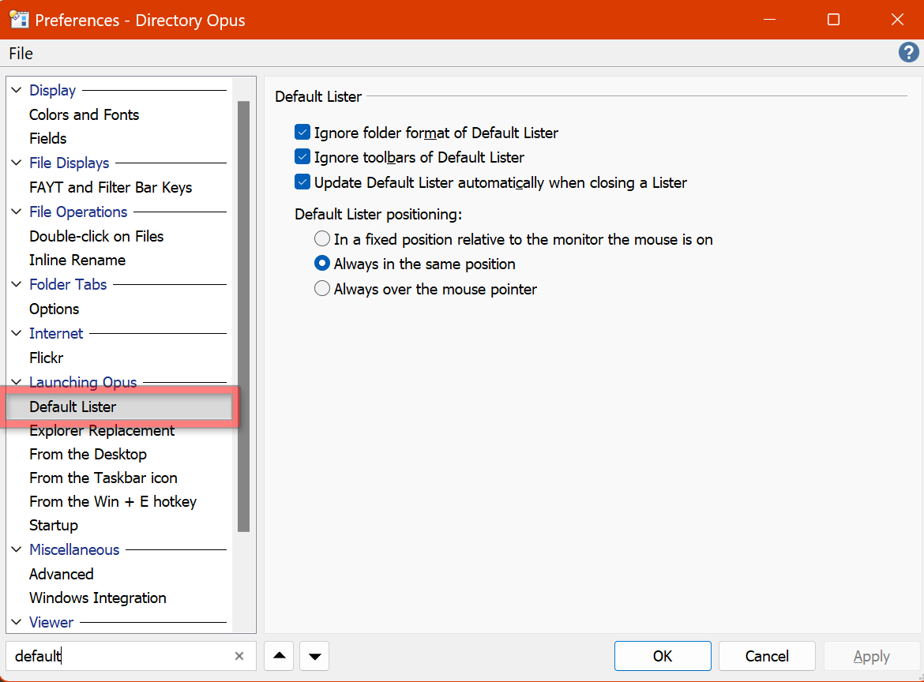Screen dimensions: 924x682
Task: Collapse the Viewer category
Action: pyautogui.click(x=17, y=622)
